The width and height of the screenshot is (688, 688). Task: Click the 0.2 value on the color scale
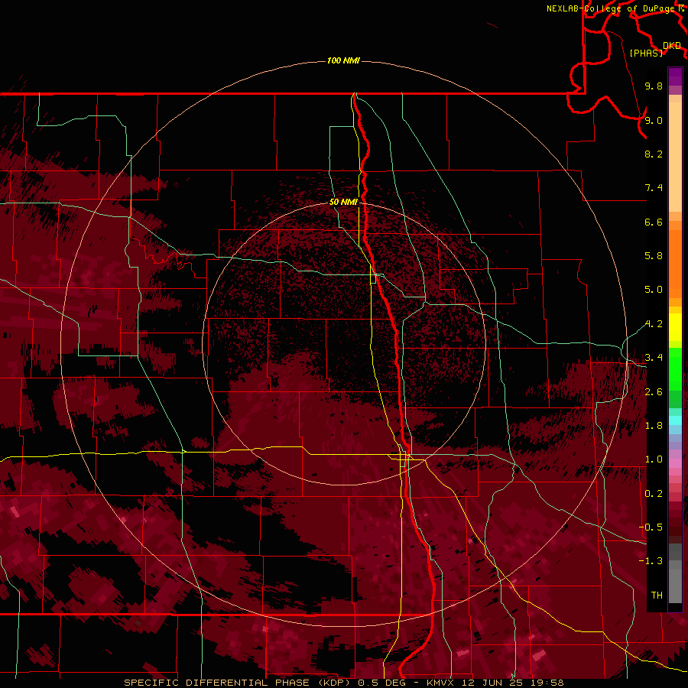(x=654, y=494)
